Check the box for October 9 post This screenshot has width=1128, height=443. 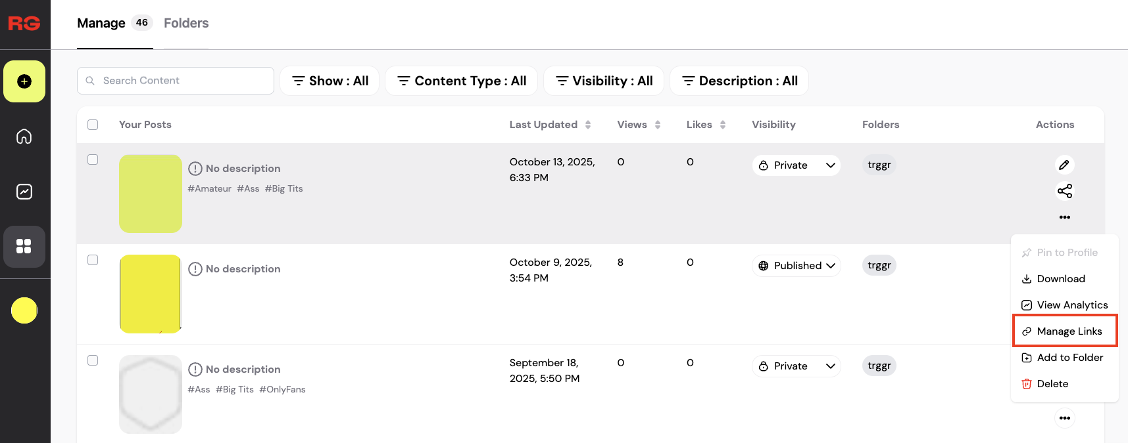coord(93,260)
